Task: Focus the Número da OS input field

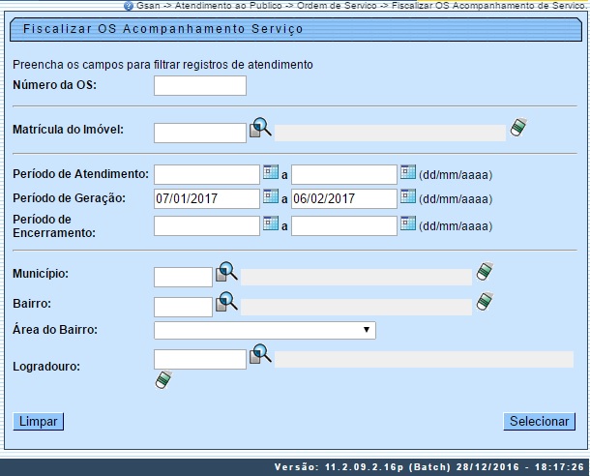Action: [200, 85]
